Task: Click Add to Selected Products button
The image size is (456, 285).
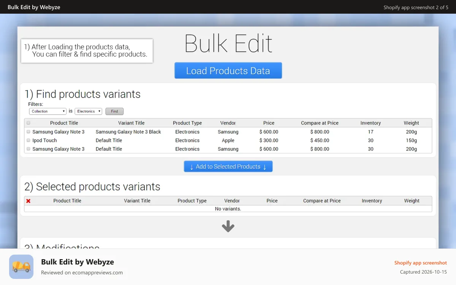Action: (228, 166)
